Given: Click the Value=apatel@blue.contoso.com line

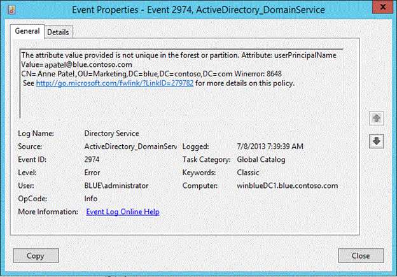Looking at the screenshot, I should pos(76,64).
